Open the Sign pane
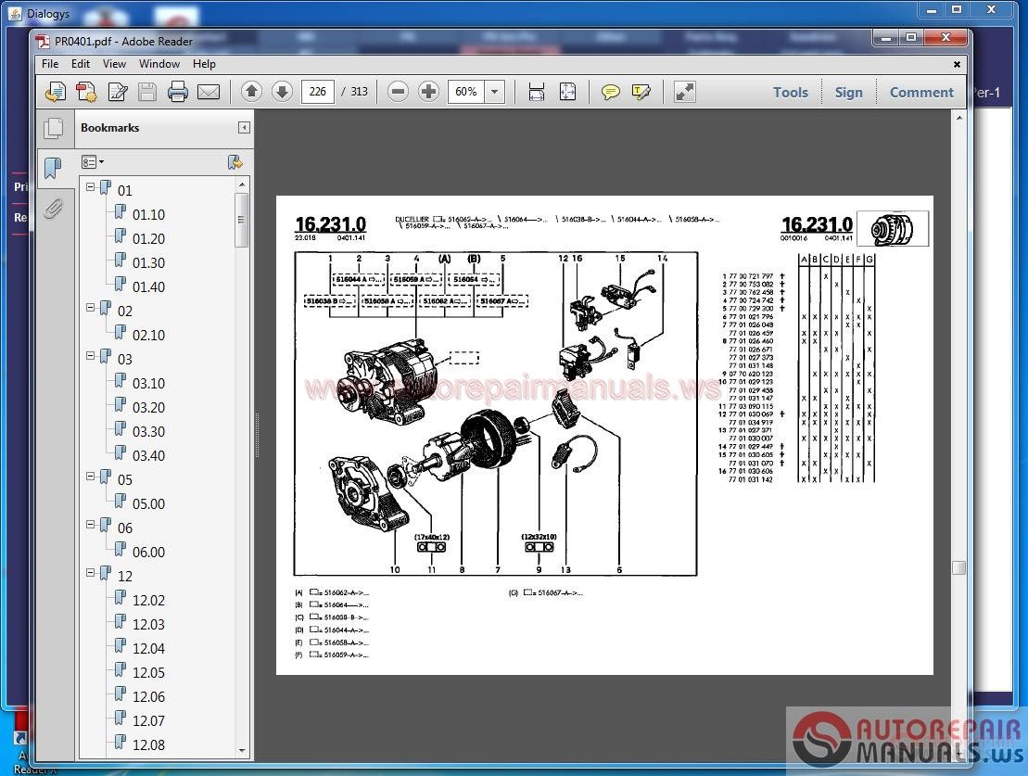Screen dimensions: 1028x776 pyautogui.click(x=848, y=93)
